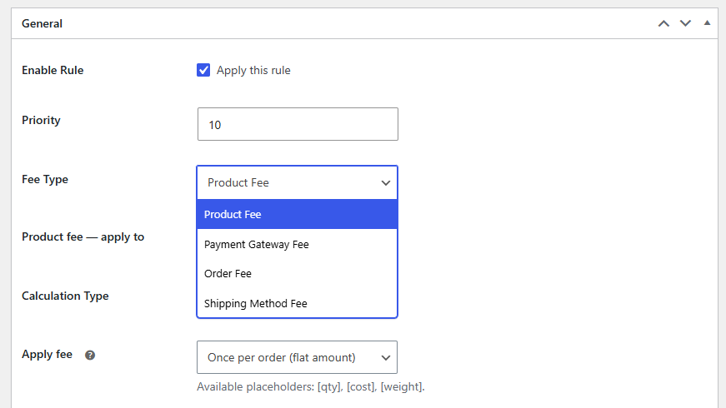Select Shipping Method Fee option
The image size is (726, 408).
tap(298, 303)
